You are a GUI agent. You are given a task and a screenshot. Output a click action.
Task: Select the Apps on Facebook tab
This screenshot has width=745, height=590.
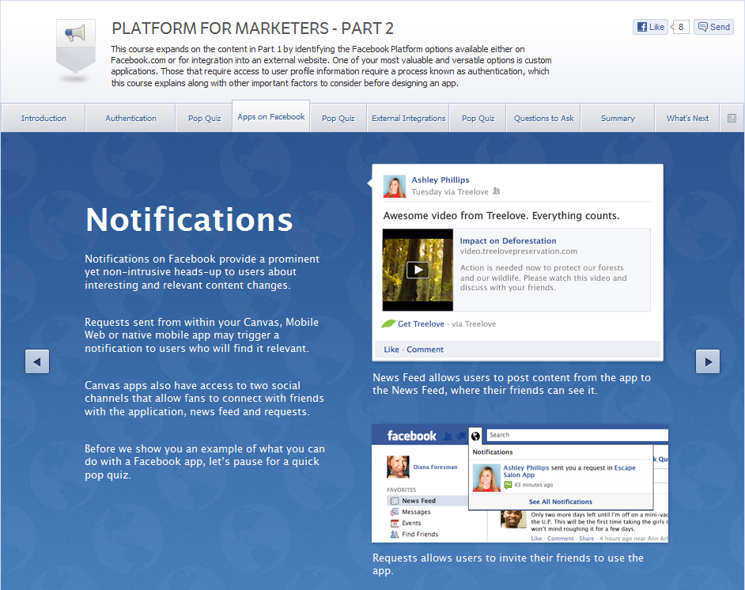pos(270,116)
